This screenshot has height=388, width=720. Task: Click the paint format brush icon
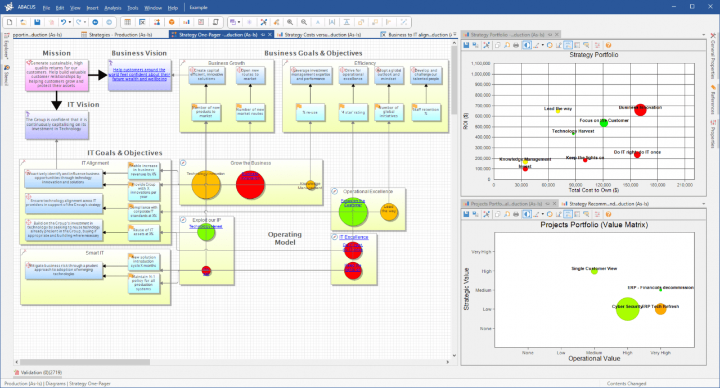click(x=276, y=22)
